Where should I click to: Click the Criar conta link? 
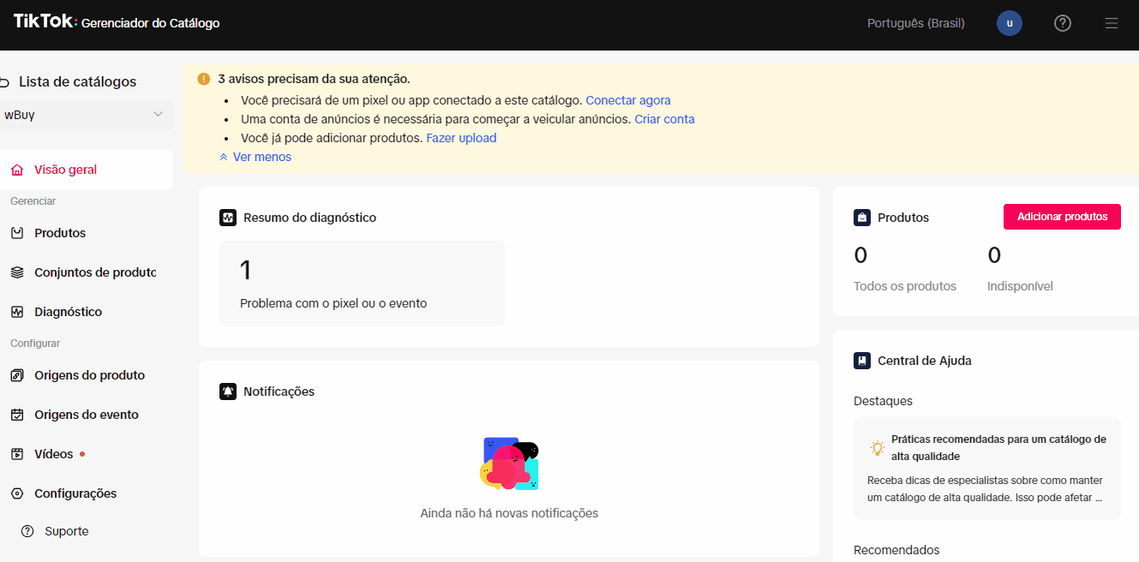[664, 119]
